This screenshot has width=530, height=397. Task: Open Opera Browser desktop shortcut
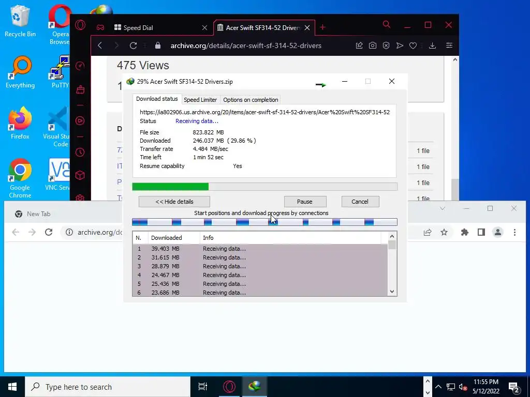pyautogui.click(x=60, y=25)
